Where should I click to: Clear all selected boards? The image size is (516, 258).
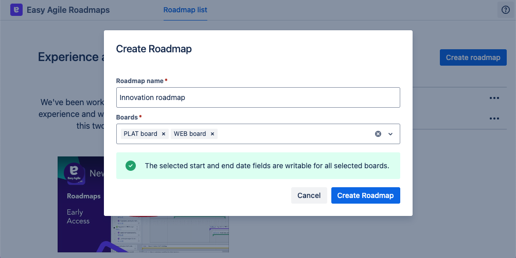pos(378,134)
